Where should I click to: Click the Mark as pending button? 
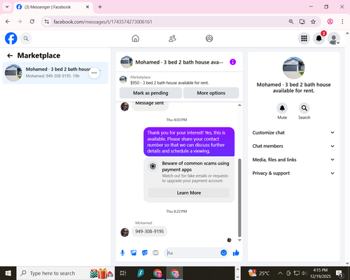[150, 93]
